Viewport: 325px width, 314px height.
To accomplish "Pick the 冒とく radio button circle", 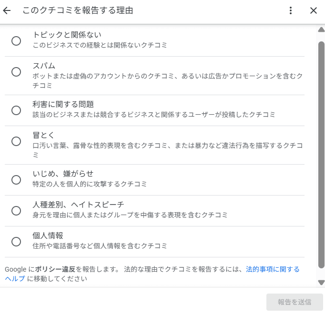I will [x=16, y=141].
